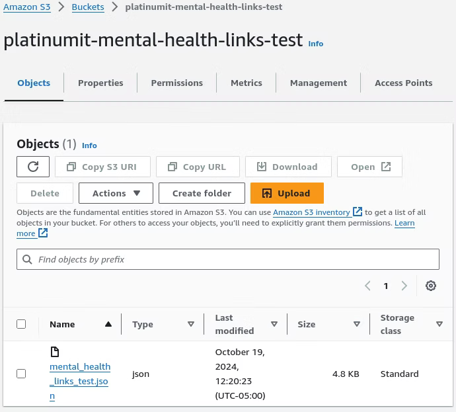Click the bucket name in the breadcrumb
This screenshot has height=412, width=456.
coord(204,7)
